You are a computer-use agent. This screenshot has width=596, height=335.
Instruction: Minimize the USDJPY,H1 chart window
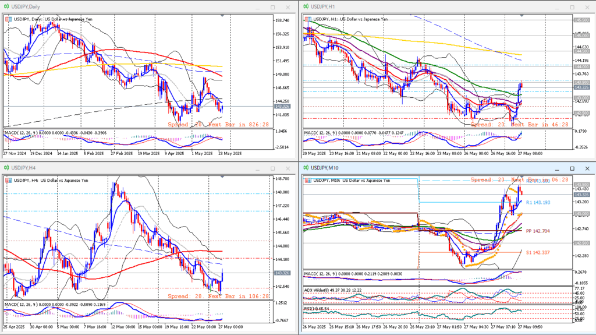[x=557, y=7]
